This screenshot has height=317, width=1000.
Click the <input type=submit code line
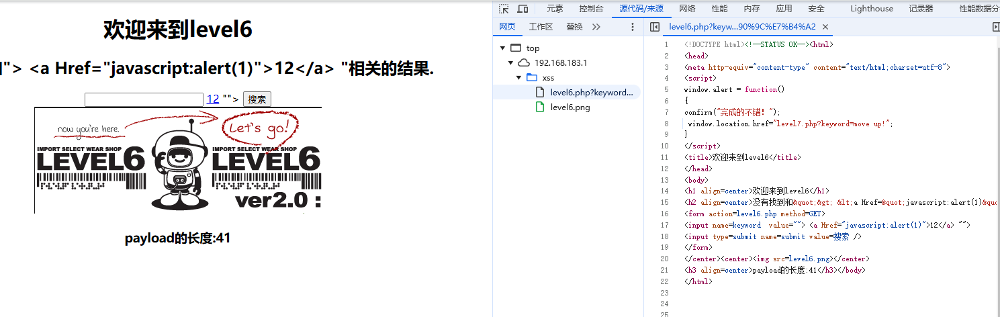click(x=772, y=236)
